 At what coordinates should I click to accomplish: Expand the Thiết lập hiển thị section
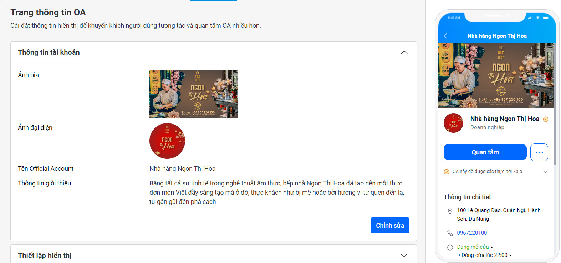coord(404,256)
